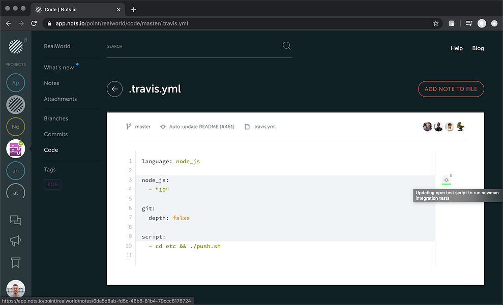Close the Code | Nots.io tab
Viewport: 503px width, 305px height.
pos(119,10)
